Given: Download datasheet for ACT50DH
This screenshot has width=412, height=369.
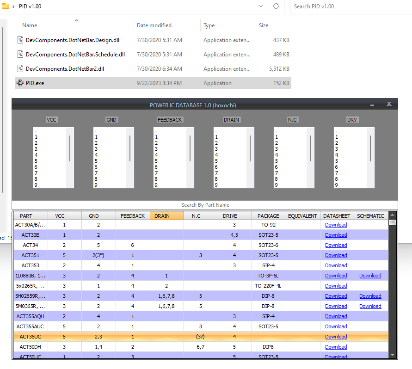Looking at the screenshot, I should tap(336, 347).
